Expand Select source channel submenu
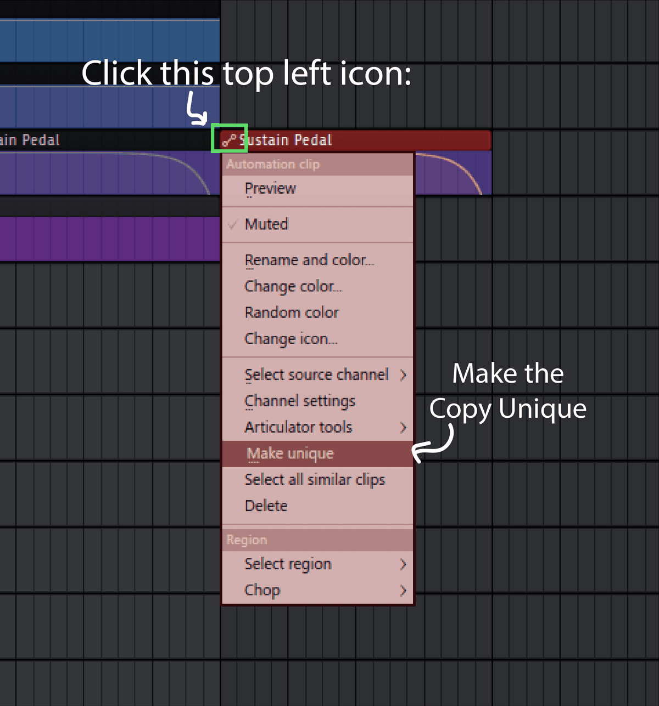The image size is (659, 706). point(317,374)
